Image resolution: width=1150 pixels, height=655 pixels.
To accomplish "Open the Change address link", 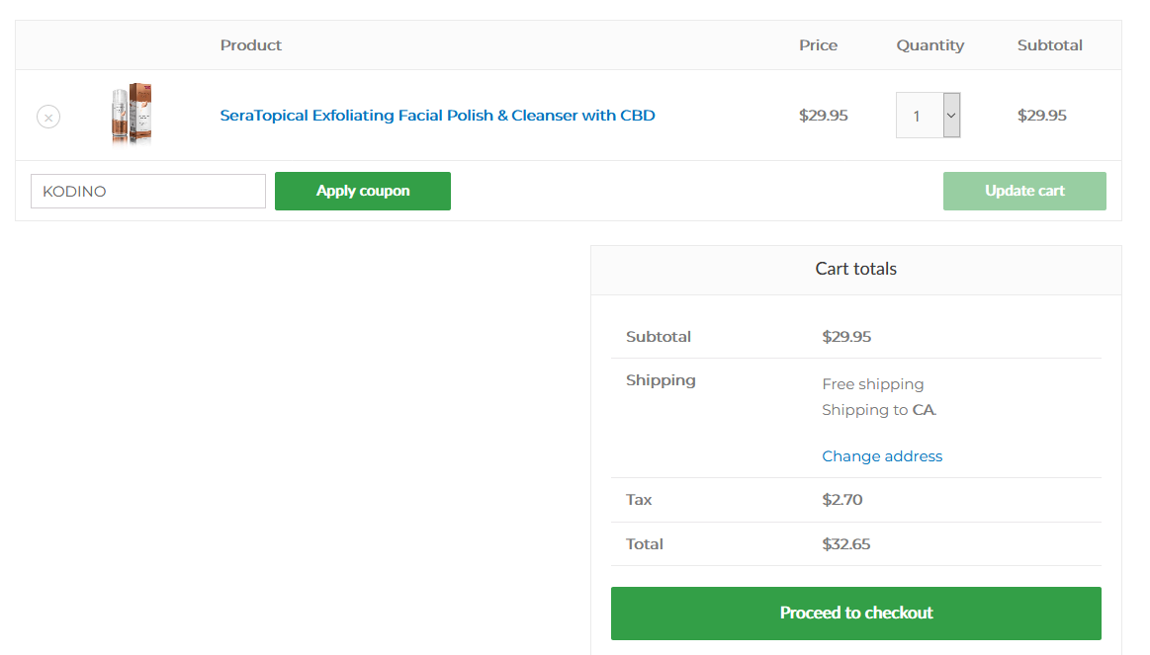I will 882,455.
